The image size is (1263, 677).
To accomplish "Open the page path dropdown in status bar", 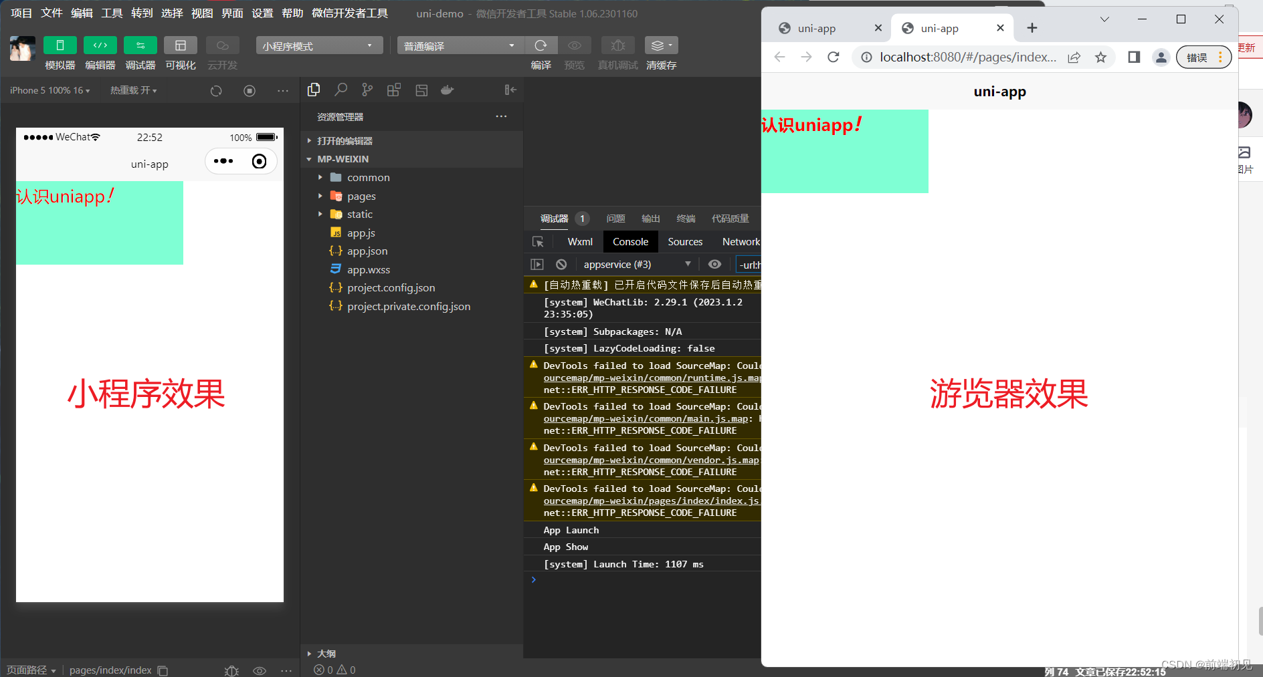I will click(x=31, y=670).
